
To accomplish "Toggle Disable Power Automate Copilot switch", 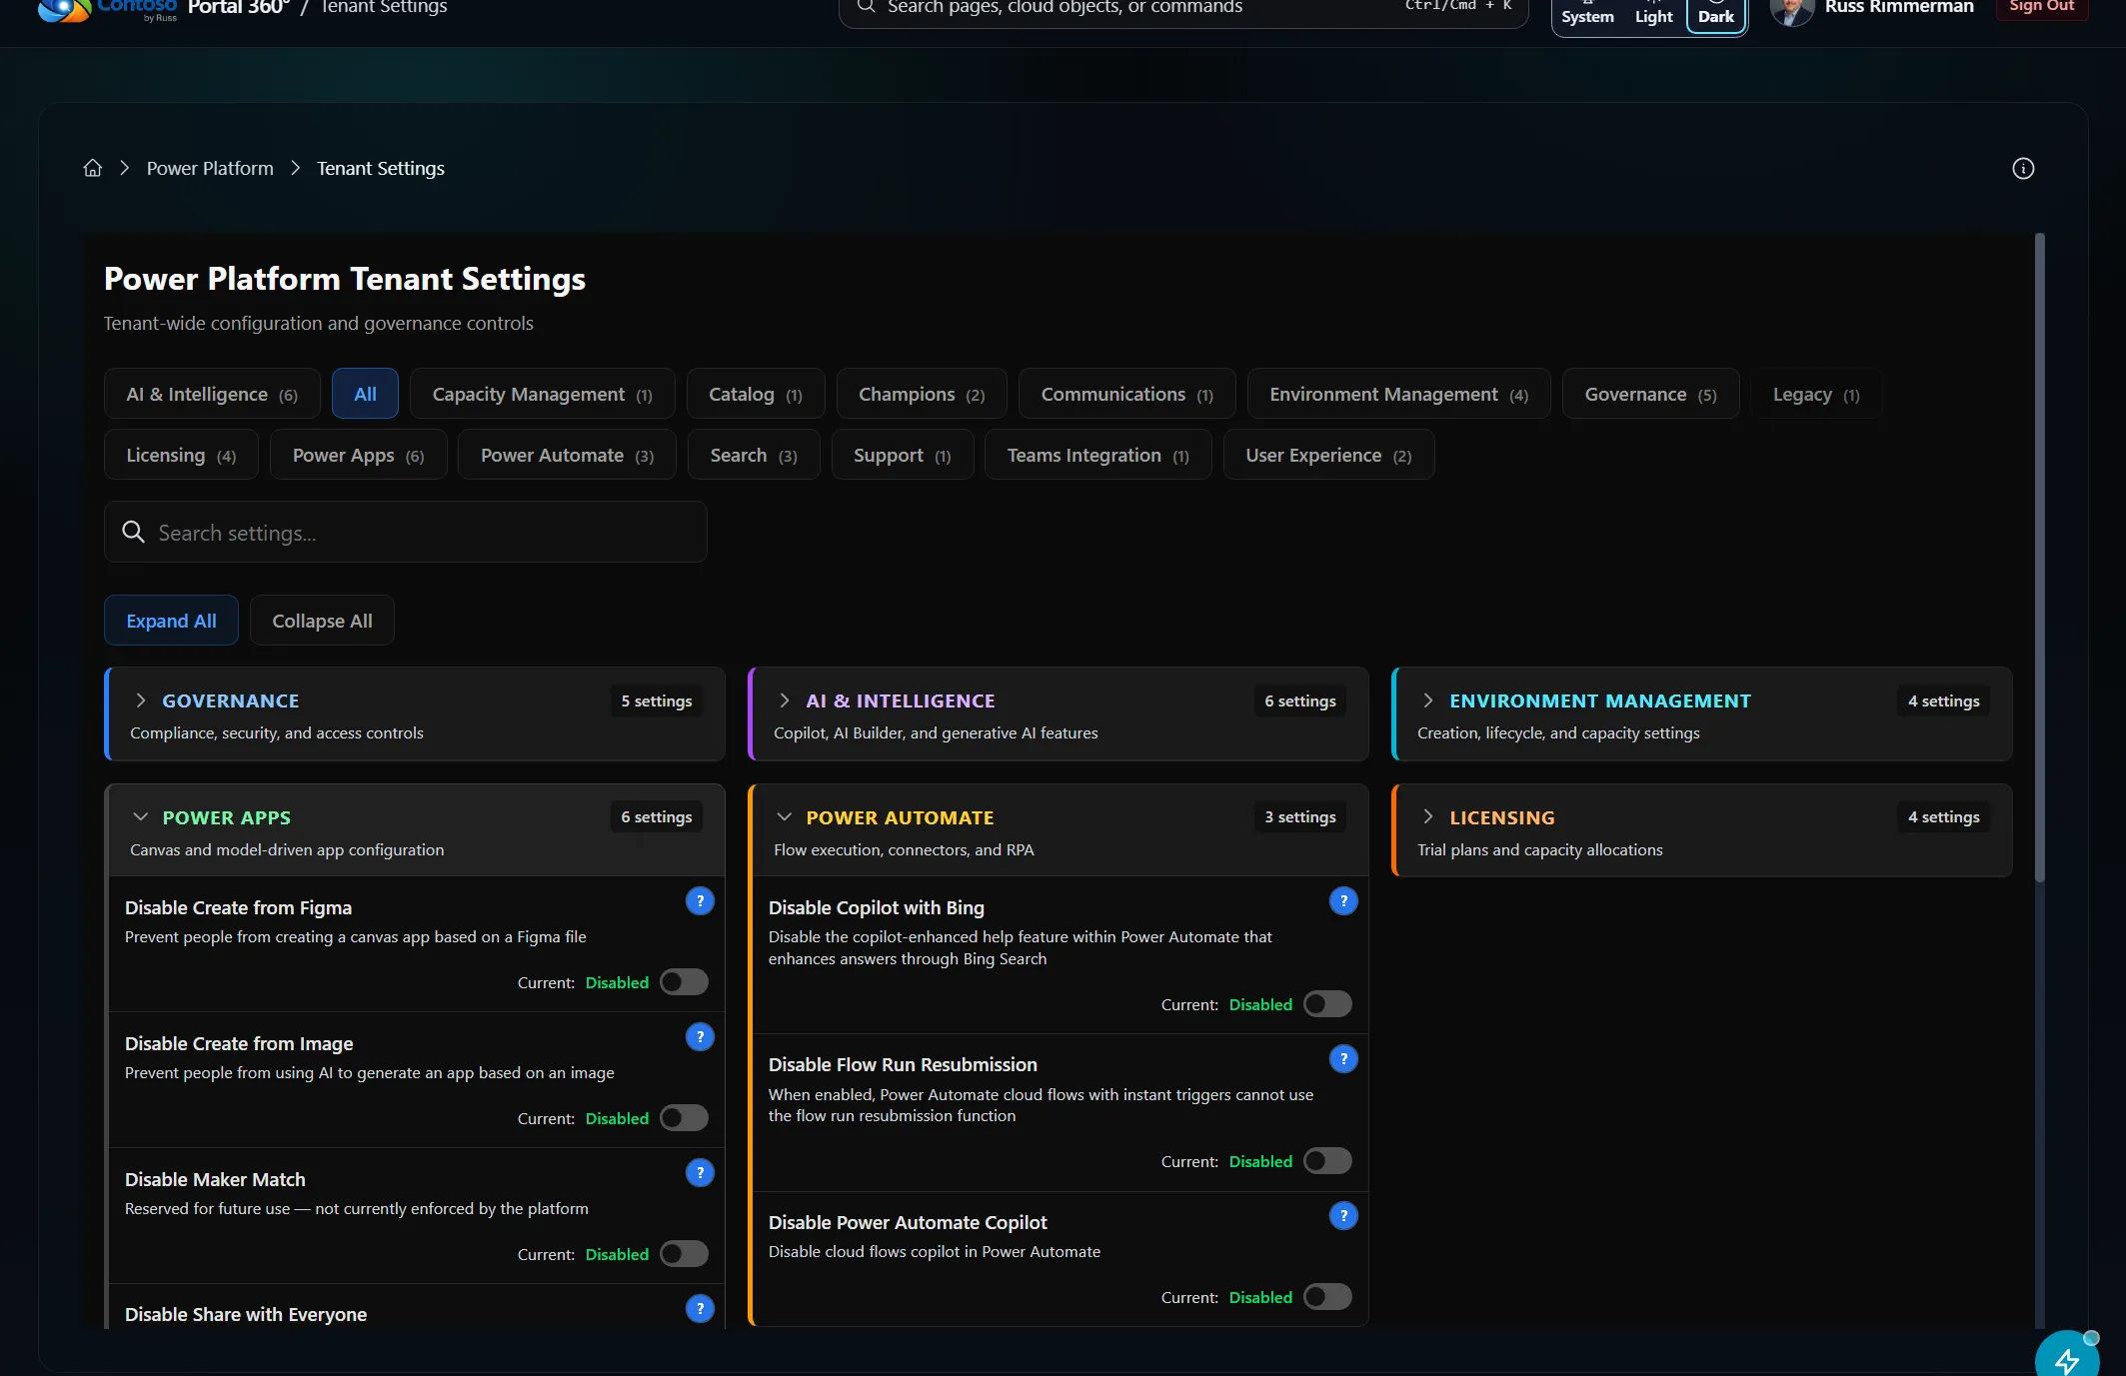I will (1327, 1297).
